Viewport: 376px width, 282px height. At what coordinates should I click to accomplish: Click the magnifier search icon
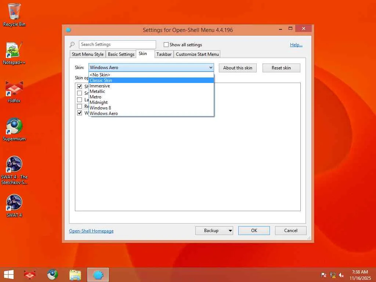click(72, 44)
